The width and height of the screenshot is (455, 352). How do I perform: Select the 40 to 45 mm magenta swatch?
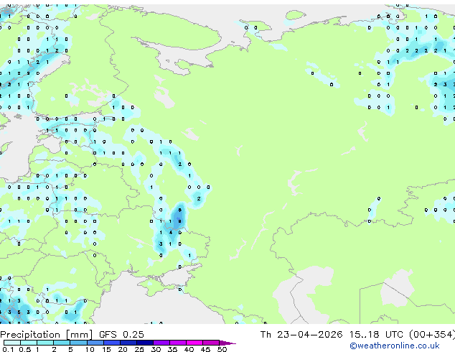pyautogui.click(x=194, y=343)
